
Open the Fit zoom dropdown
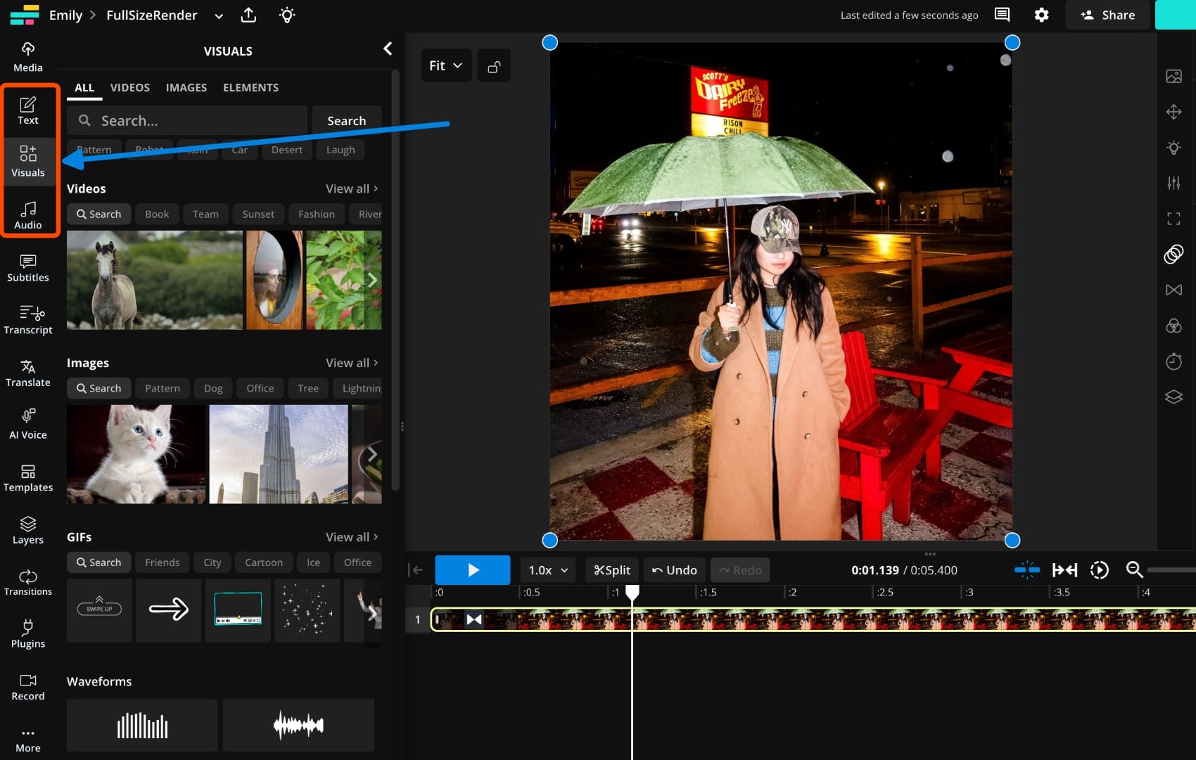446,66
